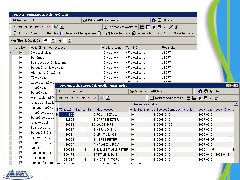This screenshot has height=180, width=240.
Task: Toggle Kigyűjtve checkbox for Dolgozói létszám
Action: click(x=21, y=53)
